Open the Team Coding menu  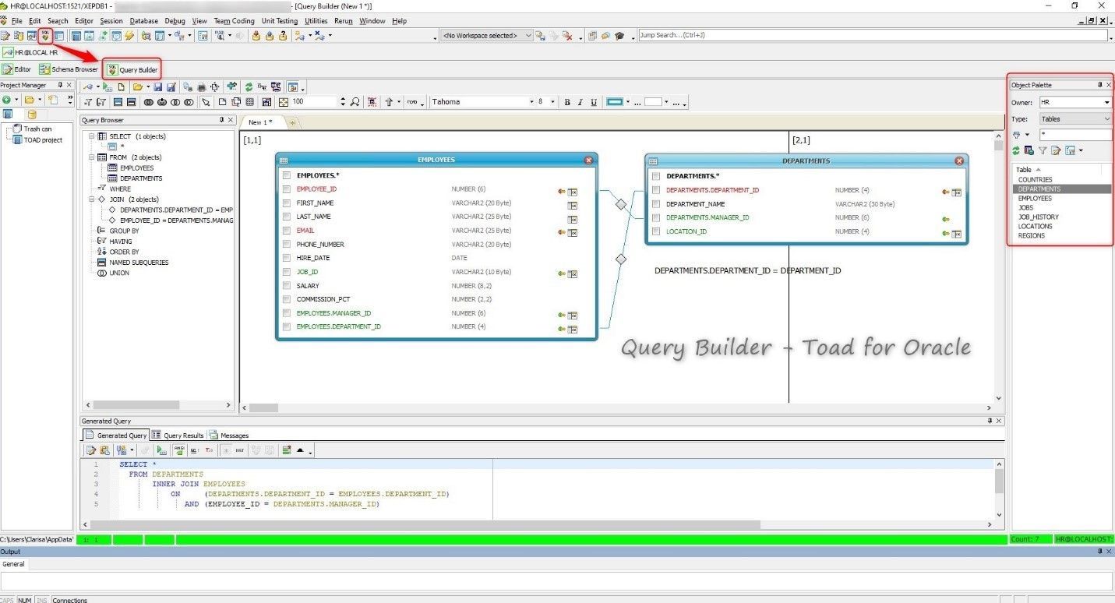tap(234, 21)
